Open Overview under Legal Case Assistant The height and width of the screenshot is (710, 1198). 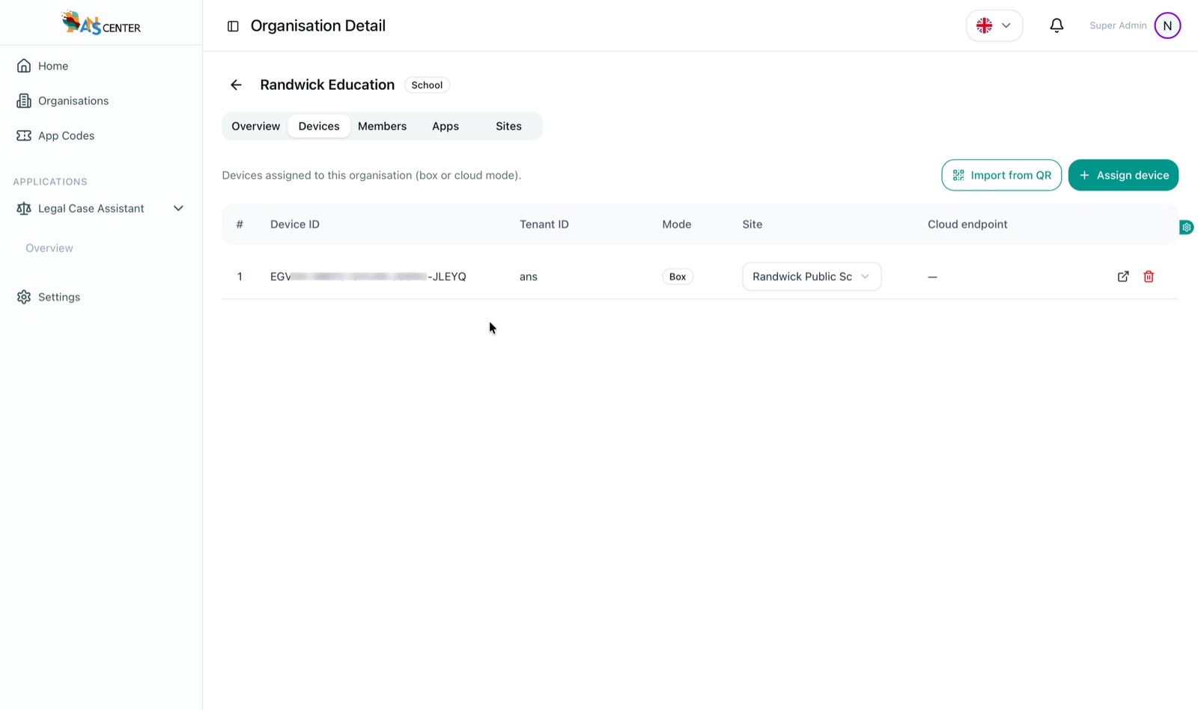click(x=49, y=248)
